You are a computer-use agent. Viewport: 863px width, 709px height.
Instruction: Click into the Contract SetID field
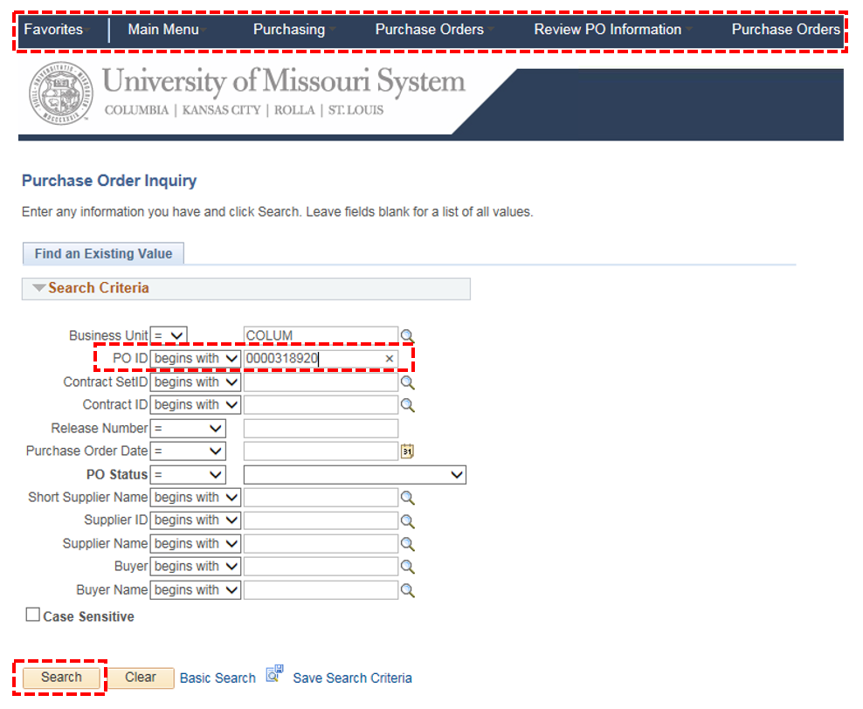pyautogui.click(x=321, y=382)
